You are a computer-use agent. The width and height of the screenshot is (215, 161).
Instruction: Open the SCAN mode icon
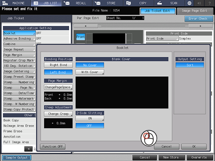[159, 3]
